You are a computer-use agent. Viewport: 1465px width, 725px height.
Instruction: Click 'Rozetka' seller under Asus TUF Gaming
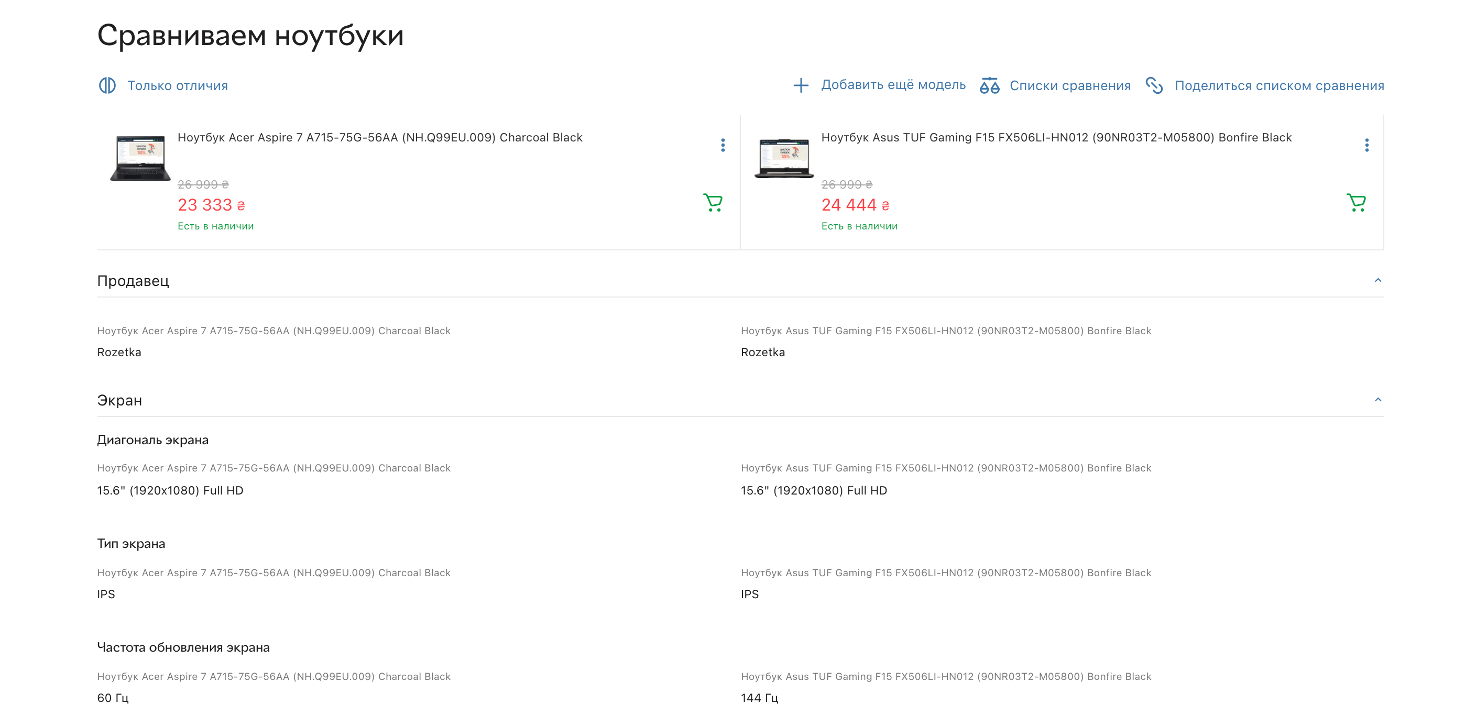coord(763,353)
